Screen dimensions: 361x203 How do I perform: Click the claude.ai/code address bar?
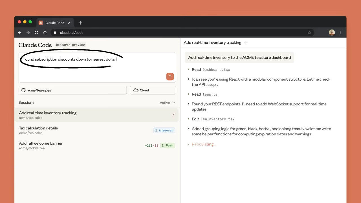180,33
